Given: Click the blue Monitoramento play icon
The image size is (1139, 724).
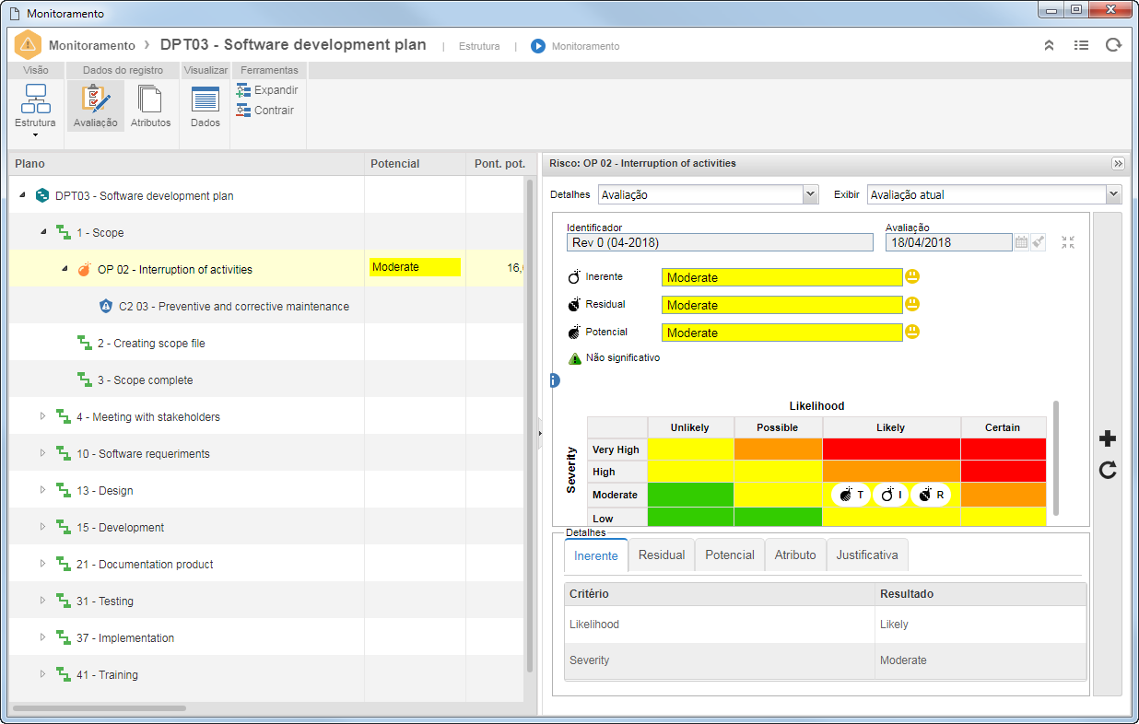Looking at the screenshot, I should 538,45.
